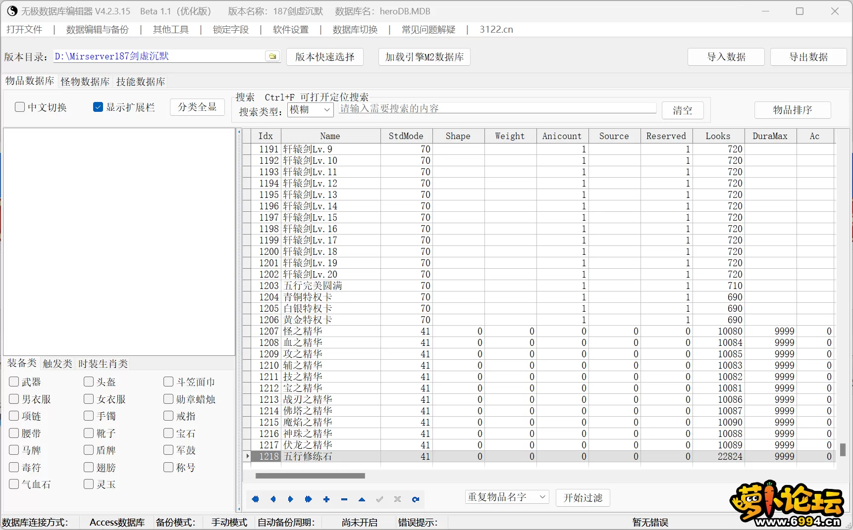Screen dimensions: 853x530
Task: Focus the search content input field
Action: click(497, 108)
